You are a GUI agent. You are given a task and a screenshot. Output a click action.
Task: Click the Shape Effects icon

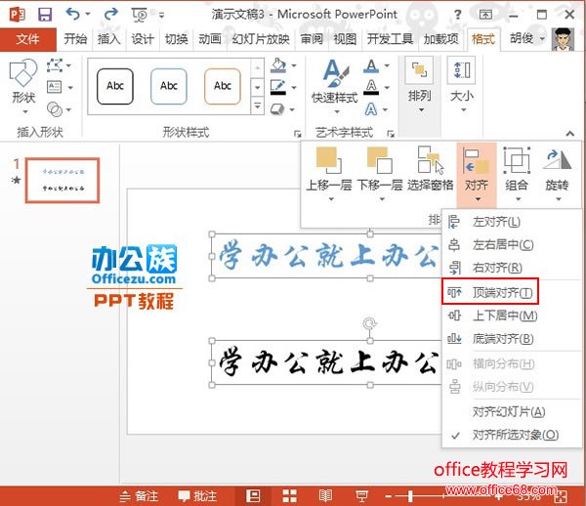click(x=277, y=109)
